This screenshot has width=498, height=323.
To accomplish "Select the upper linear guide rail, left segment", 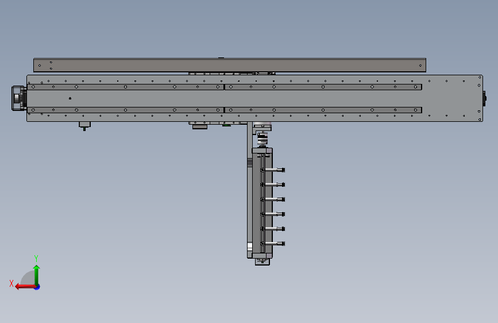I will click(x=125, y=87).
